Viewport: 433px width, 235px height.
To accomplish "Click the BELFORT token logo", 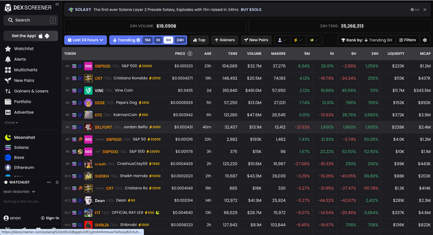I will tap(88, 127).
